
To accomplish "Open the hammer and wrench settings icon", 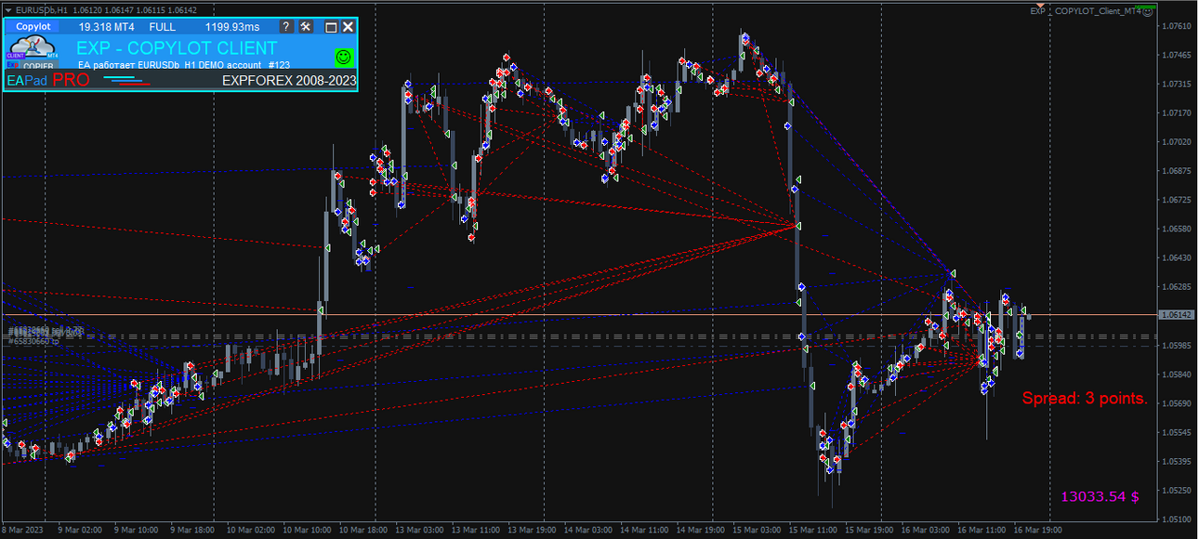I will pos(305,27).
